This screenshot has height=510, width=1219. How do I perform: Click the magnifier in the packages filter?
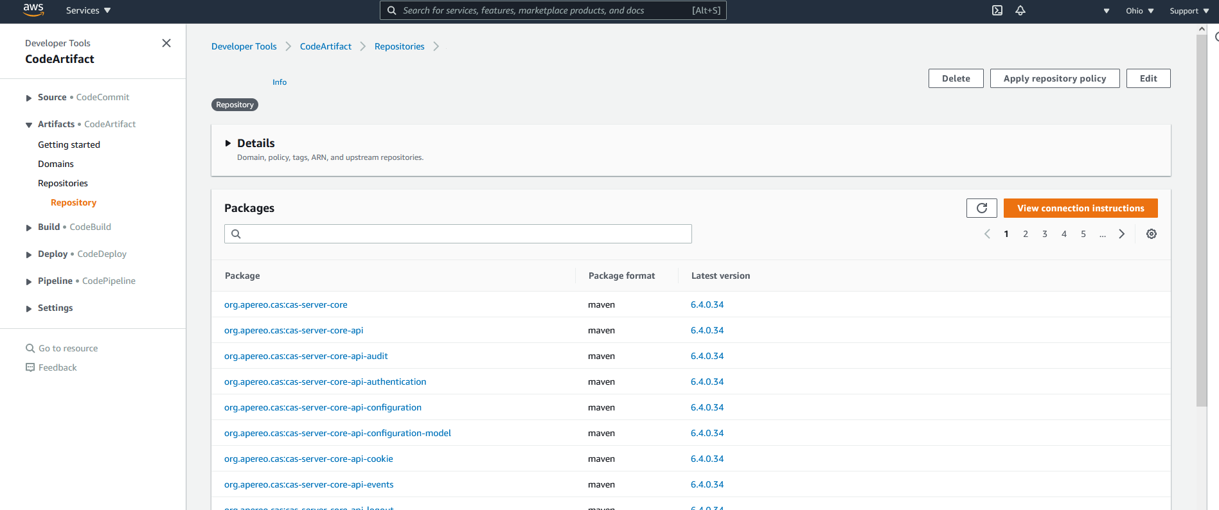coord(236,234)
